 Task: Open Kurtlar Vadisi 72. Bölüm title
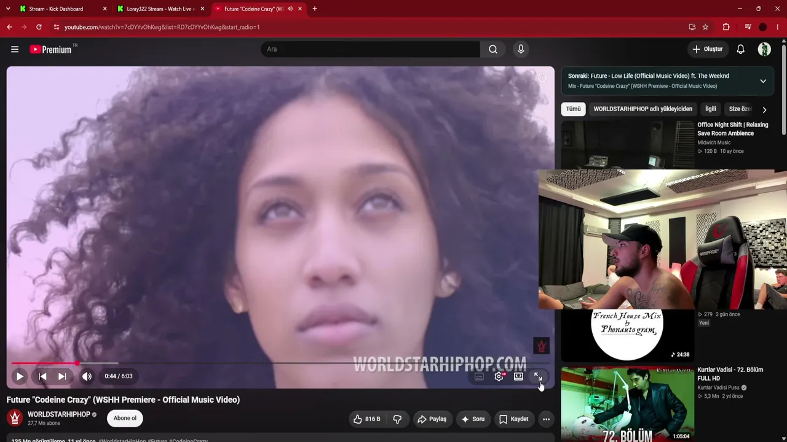point(730,374)
